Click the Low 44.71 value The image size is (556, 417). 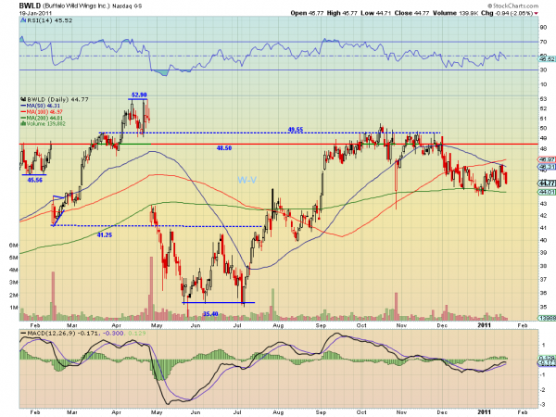(x=376, y=13)
